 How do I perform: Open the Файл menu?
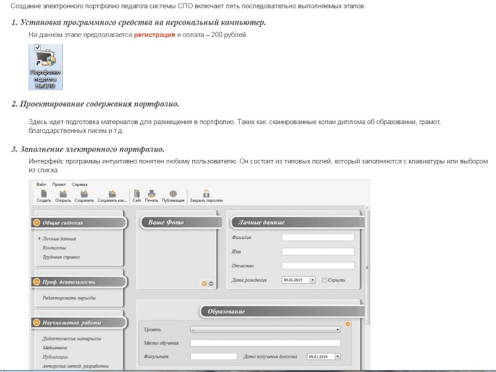[41, 184]
